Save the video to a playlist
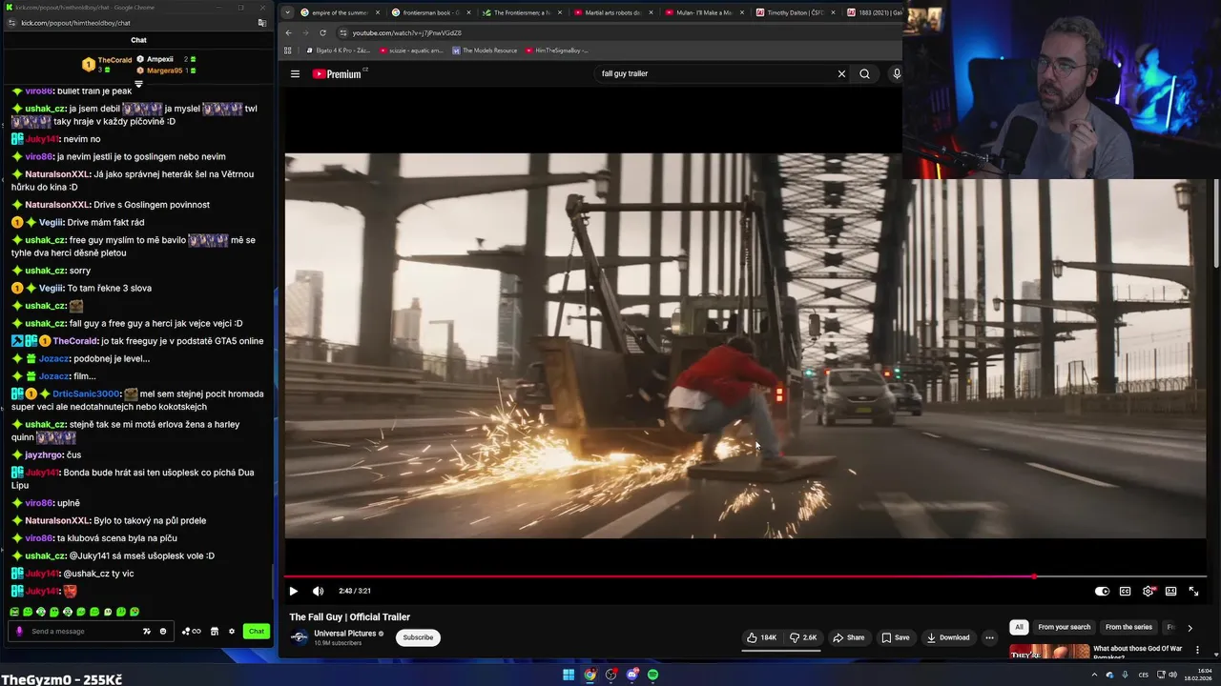The width and height of the screenshot is (1221, 686). [x=895, y=637]
